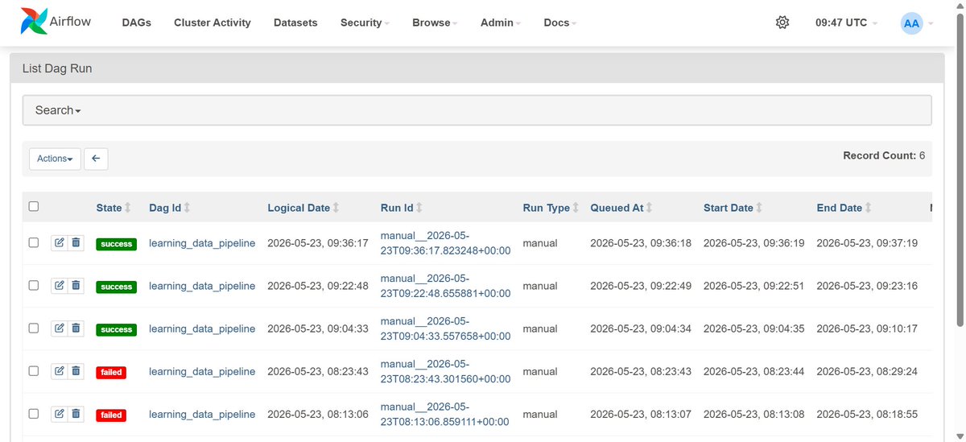Click the success badge in 09:36:17 row
Viewport: 966px width, 442px height.
click(116, 244)
